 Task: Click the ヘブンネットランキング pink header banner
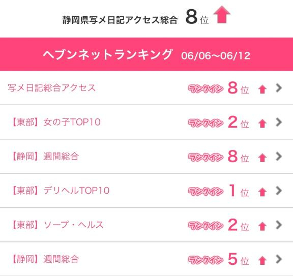coord(146,54)
